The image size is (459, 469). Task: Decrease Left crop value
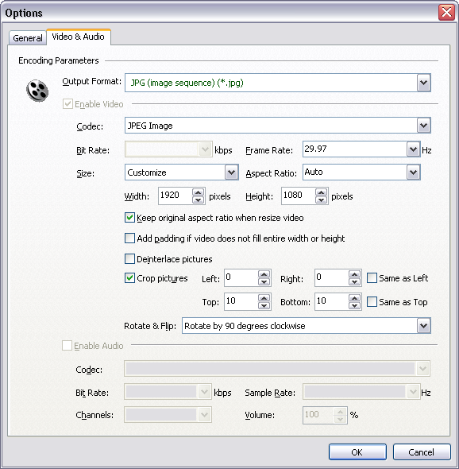(264, 281)
